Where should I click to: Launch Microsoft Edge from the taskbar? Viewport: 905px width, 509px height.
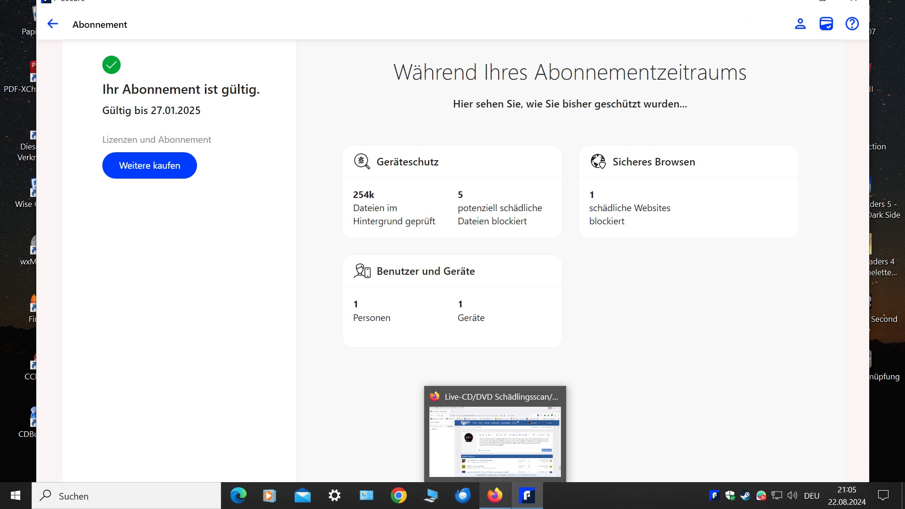click(x=238, y=496)
